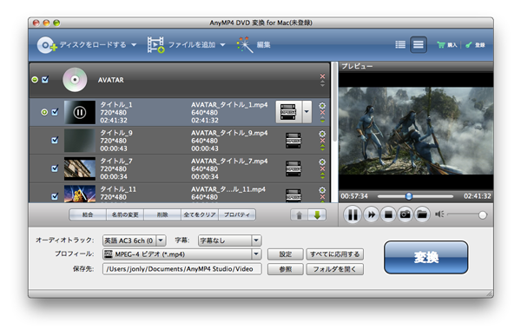Click the Avatar preview video frame

(416, 130)
